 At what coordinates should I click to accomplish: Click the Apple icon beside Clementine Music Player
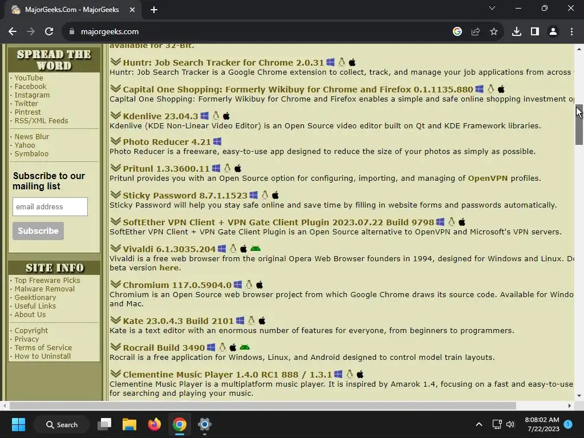pyautogui.click(x=360, y=374)
